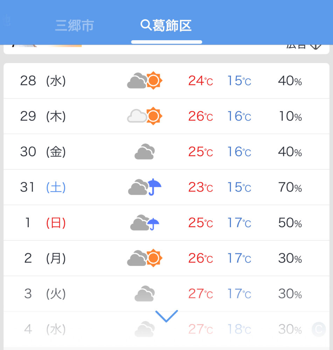Tap the cloudy icon for 3 (火)

[x=145, y=294]
